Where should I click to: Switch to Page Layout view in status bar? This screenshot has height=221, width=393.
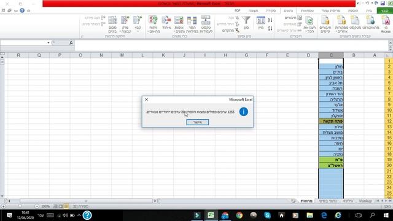pos(61,206)
